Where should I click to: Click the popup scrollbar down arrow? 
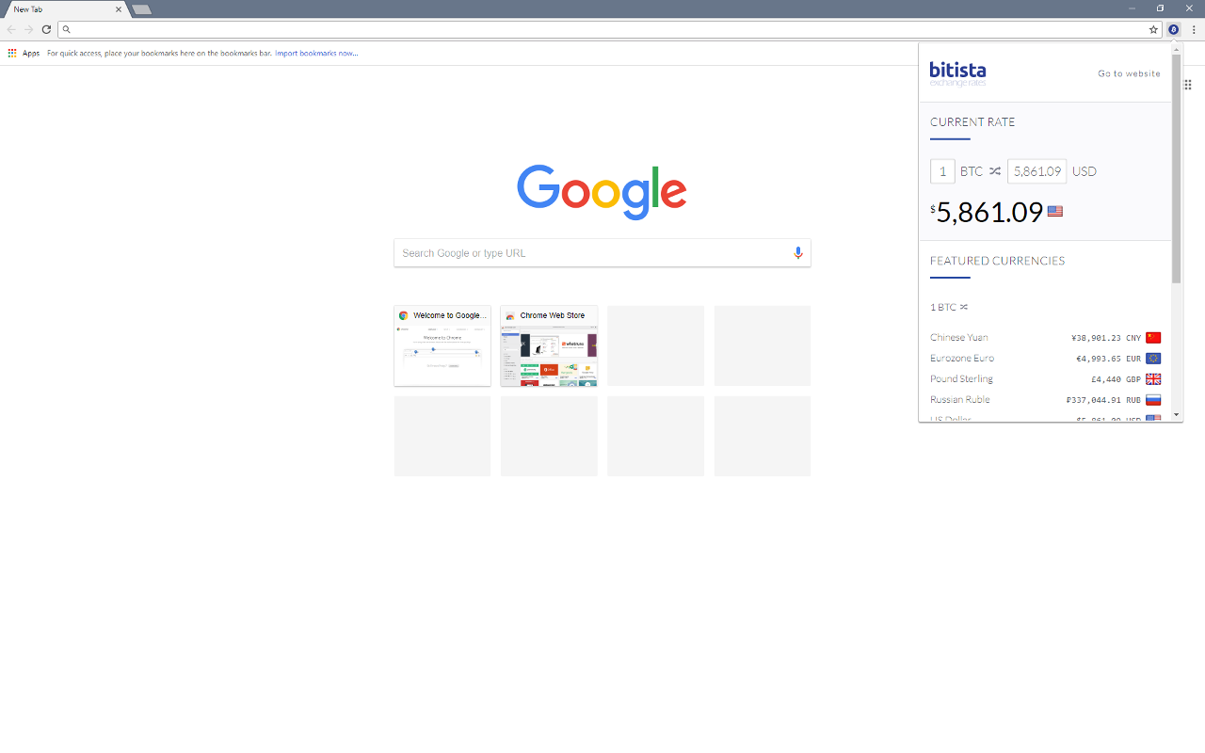[1177, 414]
